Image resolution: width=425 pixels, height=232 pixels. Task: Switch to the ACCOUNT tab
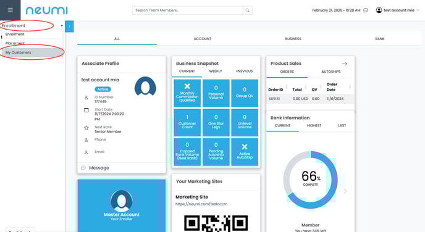tap(202, 39)
